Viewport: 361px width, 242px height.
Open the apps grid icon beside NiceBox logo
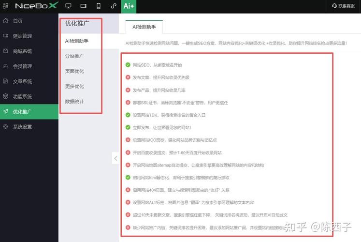[5, 6]
